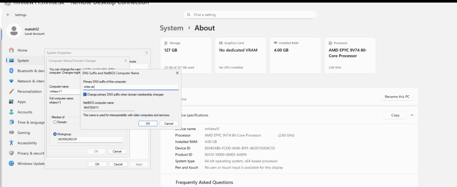Select the Domain radio button
Viewport: 457px width, 187px height.
[55, 122]
